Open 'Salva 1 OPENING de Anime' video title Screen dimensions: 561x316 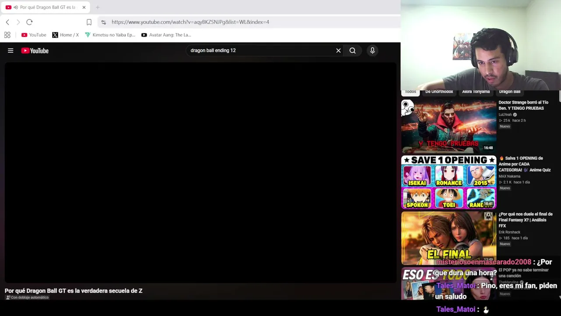coord(525,164)
